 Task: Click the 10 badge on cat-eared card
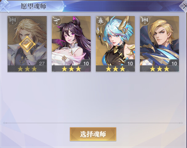(86, 64)
